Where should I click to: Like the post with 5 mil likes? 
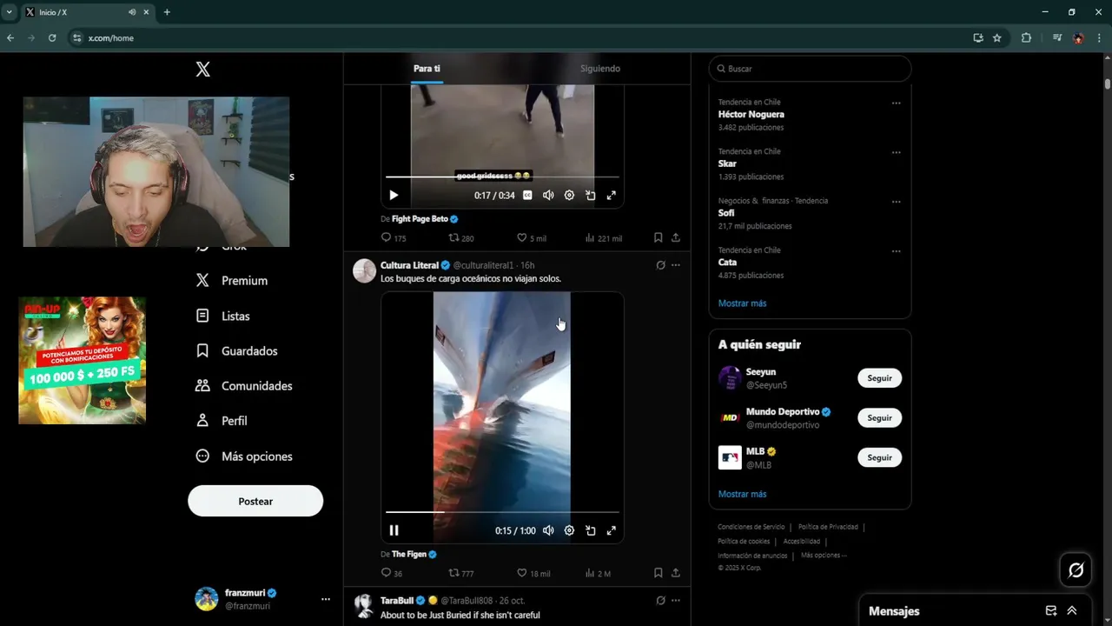click(531, 237)
